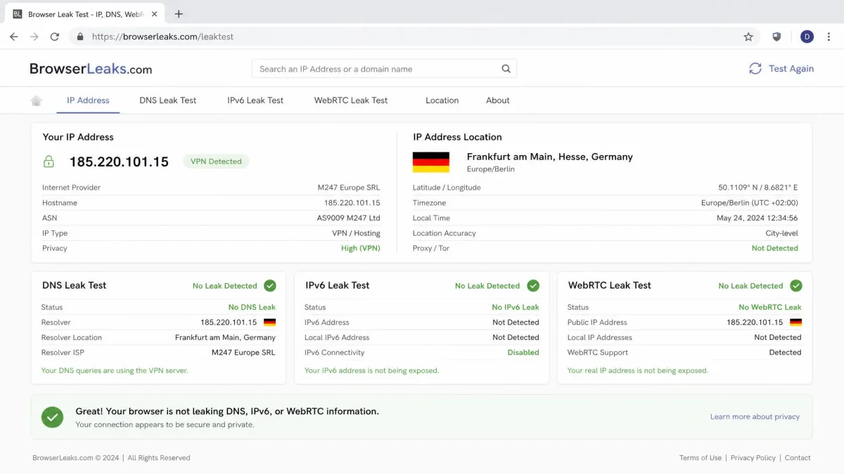Viewport: 844px width, 474px height.
Task: Click the Test Again button
Action: click(x=781, y=68)
